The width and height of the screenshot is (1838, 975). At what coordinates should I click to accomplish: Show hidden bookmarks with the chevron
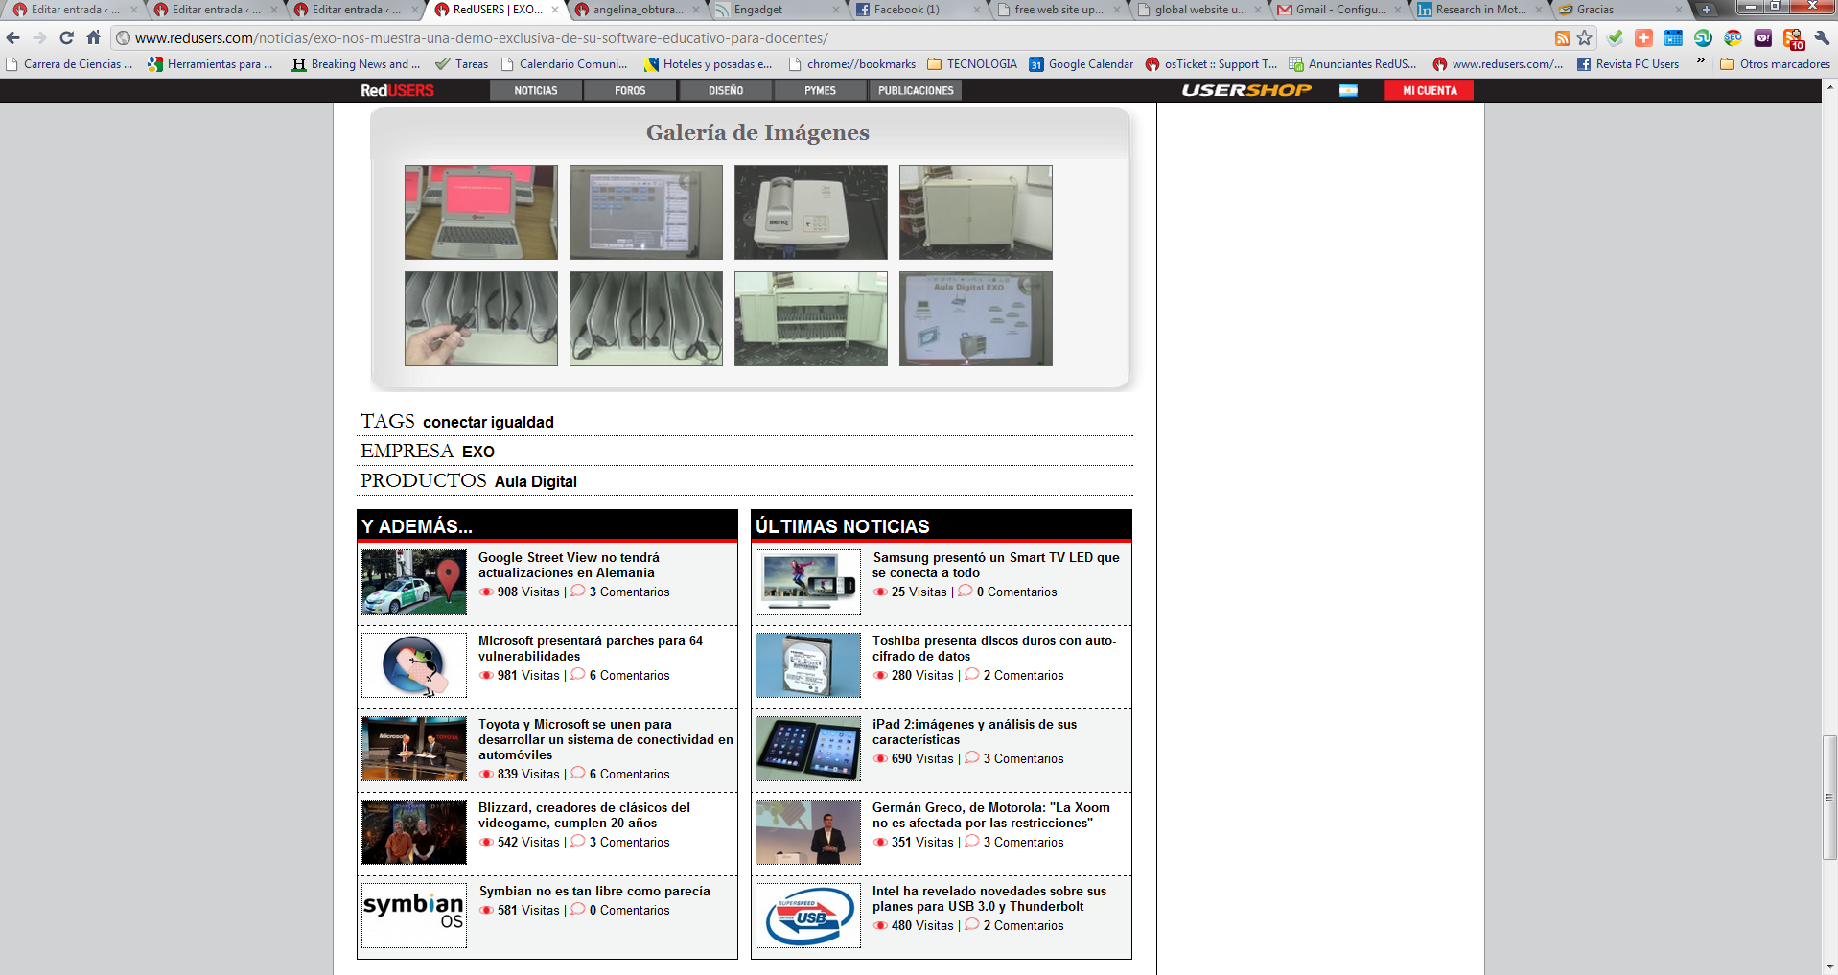coord(1701,61)
